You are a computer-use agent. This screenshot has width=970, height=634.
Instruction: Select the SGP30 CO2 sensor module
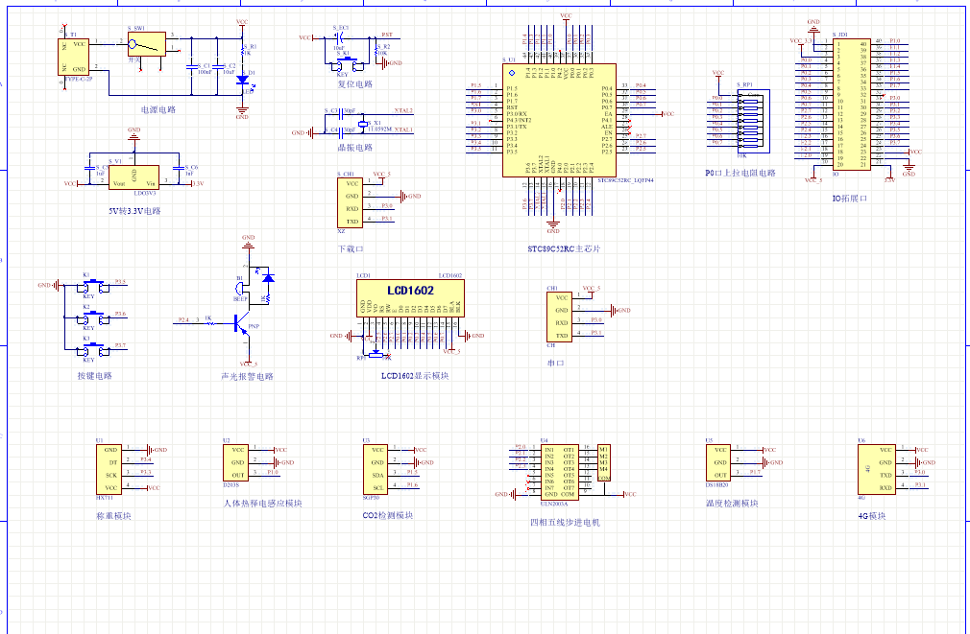[x=376, y=468]
